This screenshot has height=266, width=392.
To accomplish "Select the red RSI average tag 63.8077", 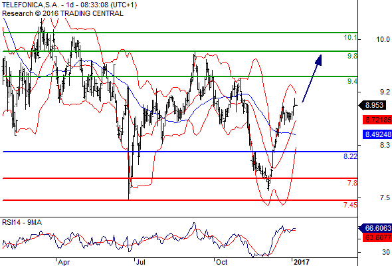I will click(377, 237).
